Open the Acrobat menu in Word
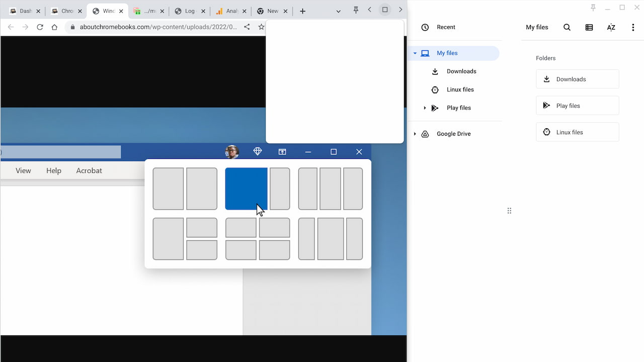The width and height of the screenshot is (644, 362). pos(89,170)
